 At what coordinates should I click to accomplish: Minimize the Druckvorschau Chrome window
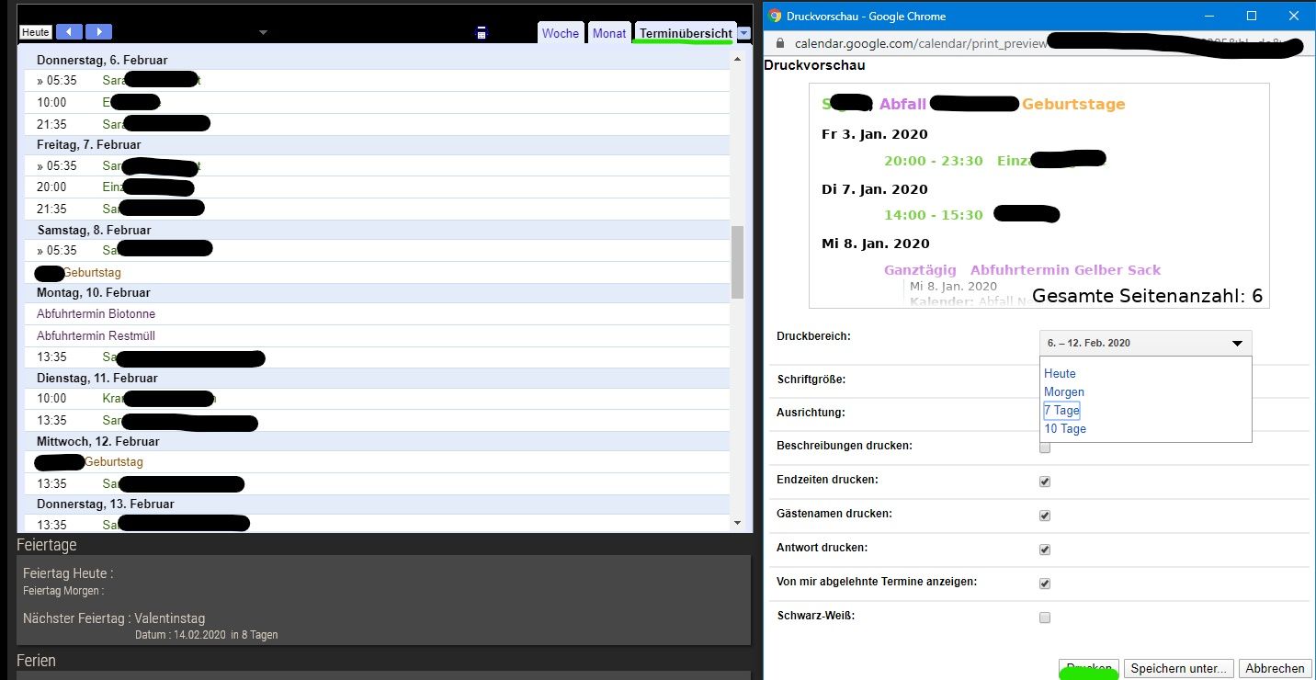1209,16
